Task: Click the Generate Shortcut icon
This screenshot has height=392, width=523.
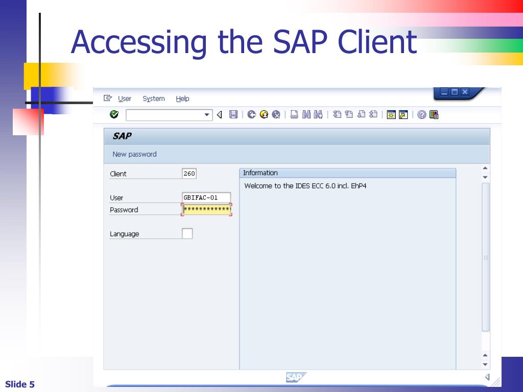Action: (x=403, y=115)
